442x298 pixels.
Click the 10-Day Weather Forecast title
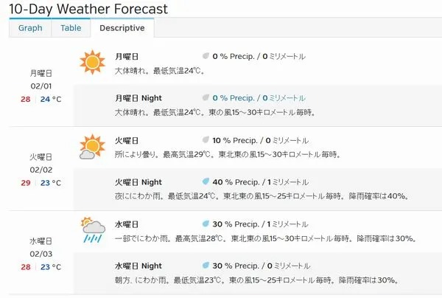pyautogui.click(x=88, y=9)
